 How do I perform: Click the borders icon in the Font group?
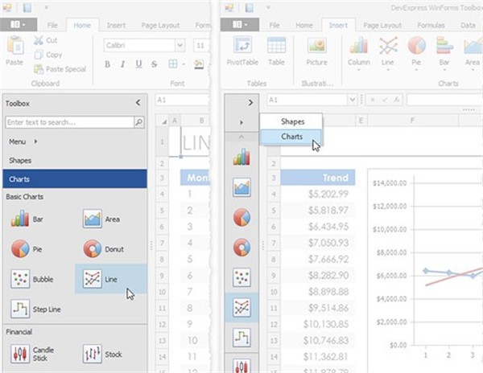tap(173, 64)
